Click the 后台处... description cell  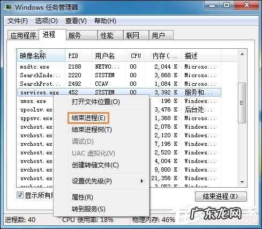pyautogui.click(x=199, y=109)
